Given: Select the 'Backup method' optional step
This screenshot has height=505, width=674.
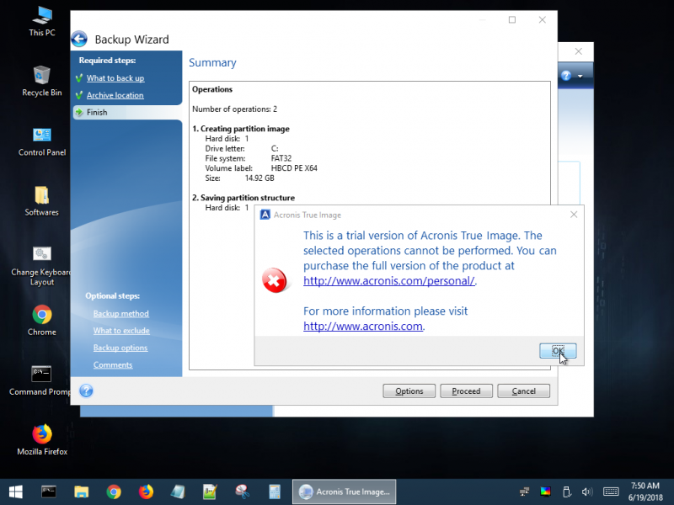Looking at the screenshot, I should coord(120,314).
